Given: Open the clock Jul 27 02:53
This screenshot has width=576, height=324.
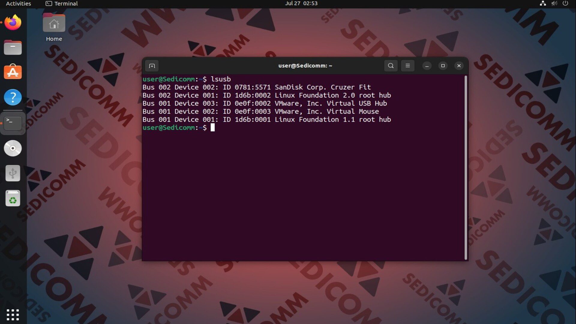Looking at the screenshot, I should click(x=301, y=3).
